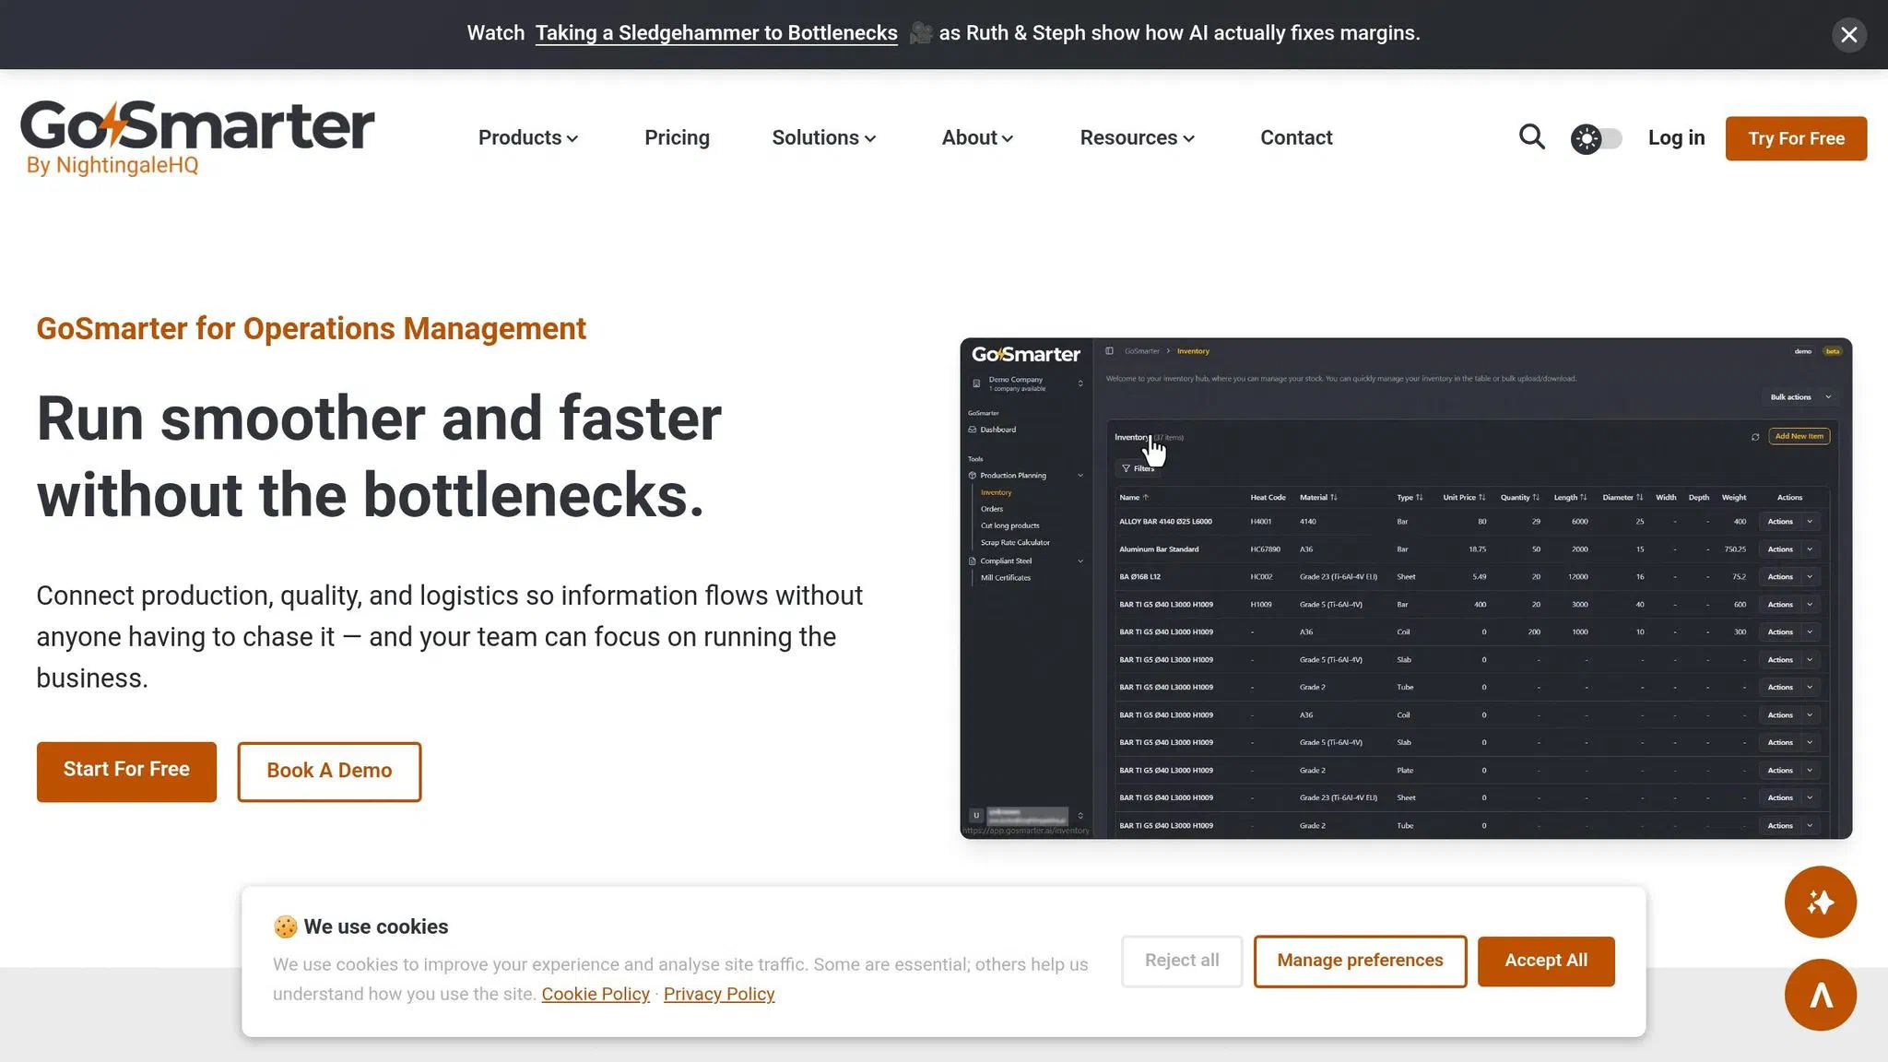Expand the Products dropdown menu
Image resolution: width=1888 pixels, height=1062 pixels.
pyautogui.click(x=527, y=137)
